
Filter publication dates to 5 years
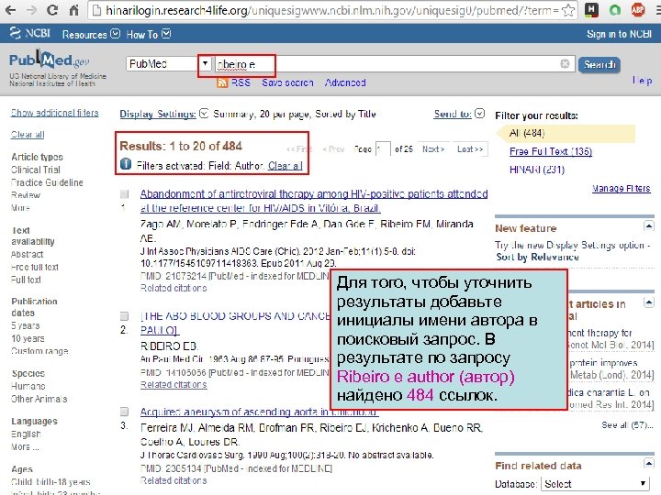point(26,325)
